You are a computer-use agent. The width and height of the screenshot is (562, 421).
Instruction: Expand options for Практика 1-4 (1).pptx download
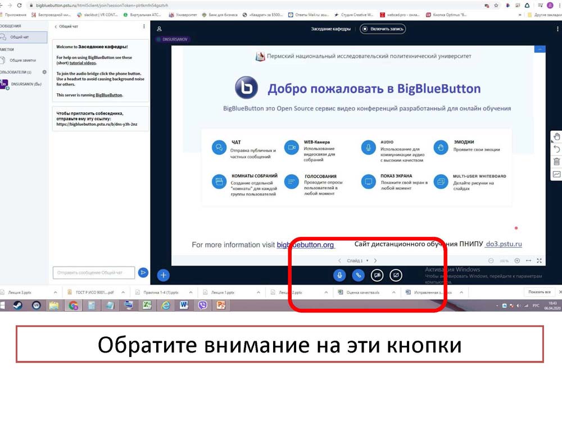tap(191, 292)
